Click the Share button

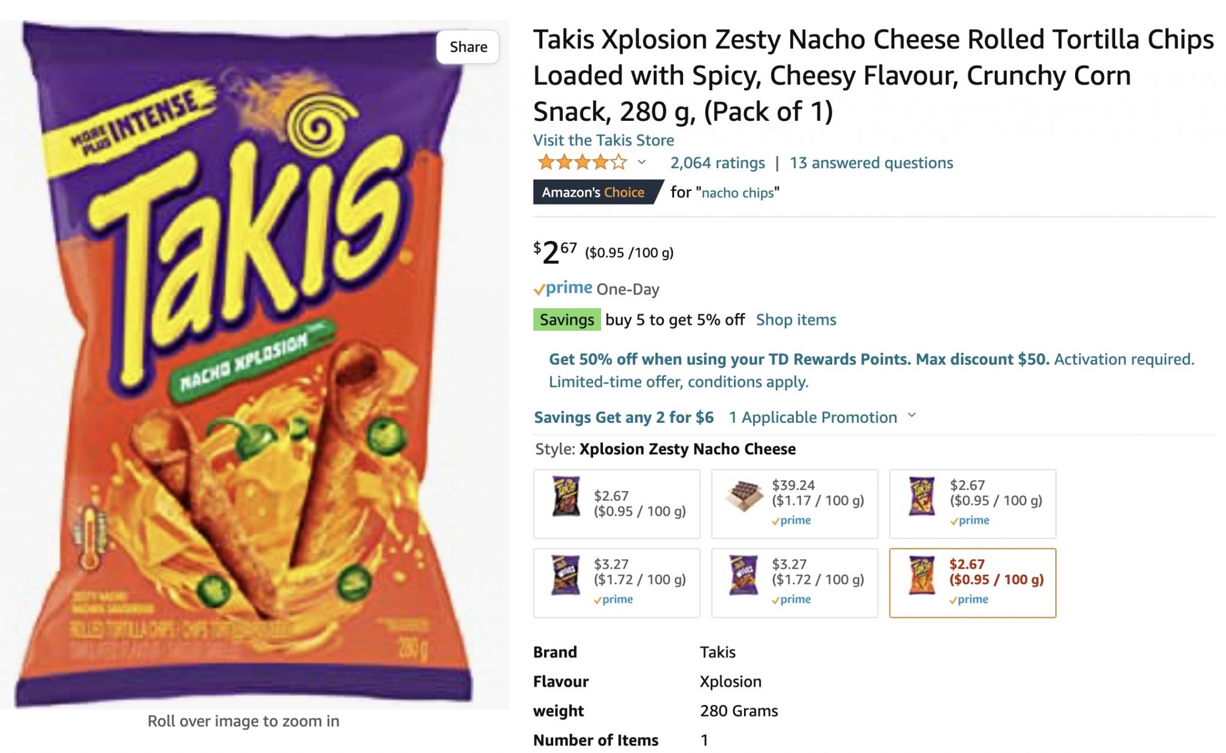468,47
